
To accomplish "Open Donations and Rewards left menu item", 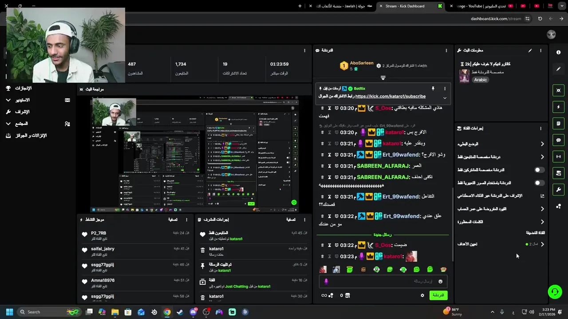I will (x=31, y=136).
